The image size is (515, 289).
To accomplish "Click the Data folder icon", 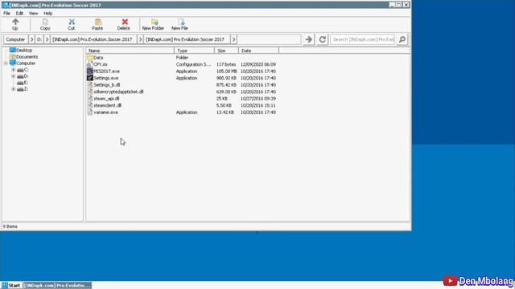I will [90, 58].
